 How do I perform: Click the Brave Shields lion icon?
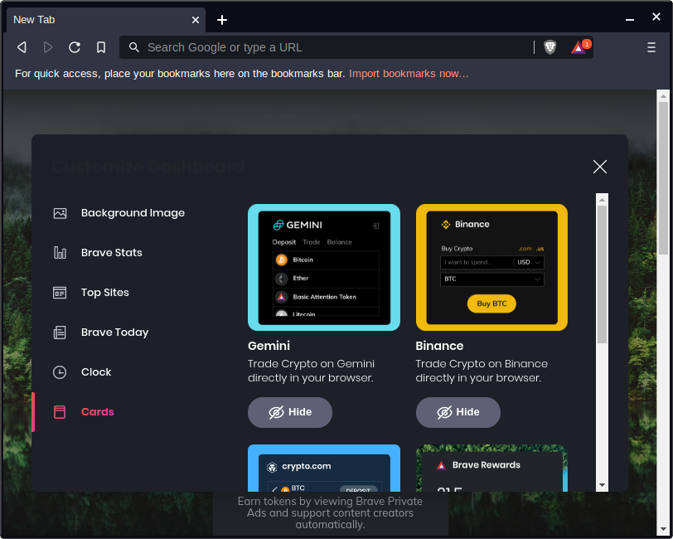pos(550,47)
